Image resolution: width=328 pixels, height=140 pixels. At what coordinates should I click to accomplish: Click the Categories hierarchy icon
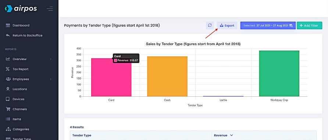tap(8, 129)
